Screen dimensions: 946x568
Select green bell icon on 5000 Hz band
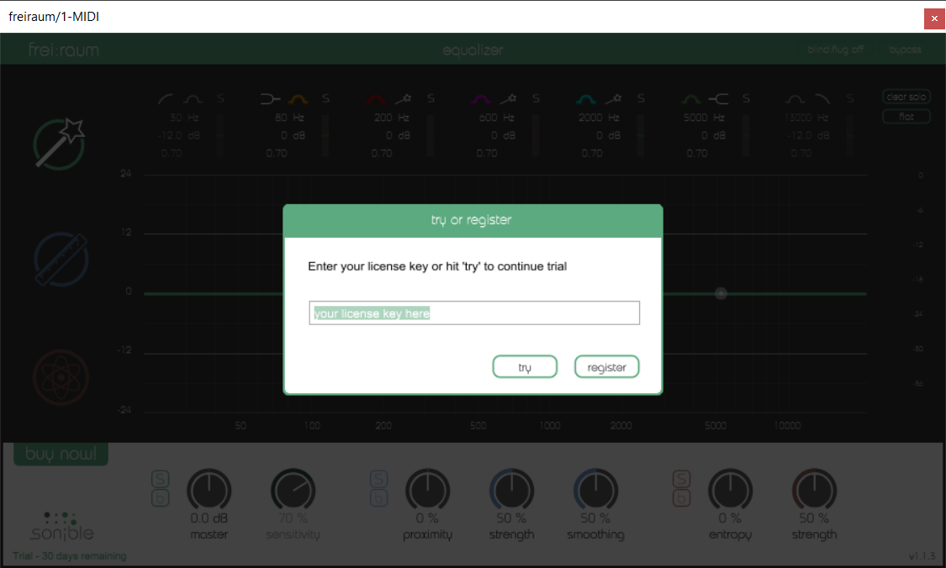point(691,99)
